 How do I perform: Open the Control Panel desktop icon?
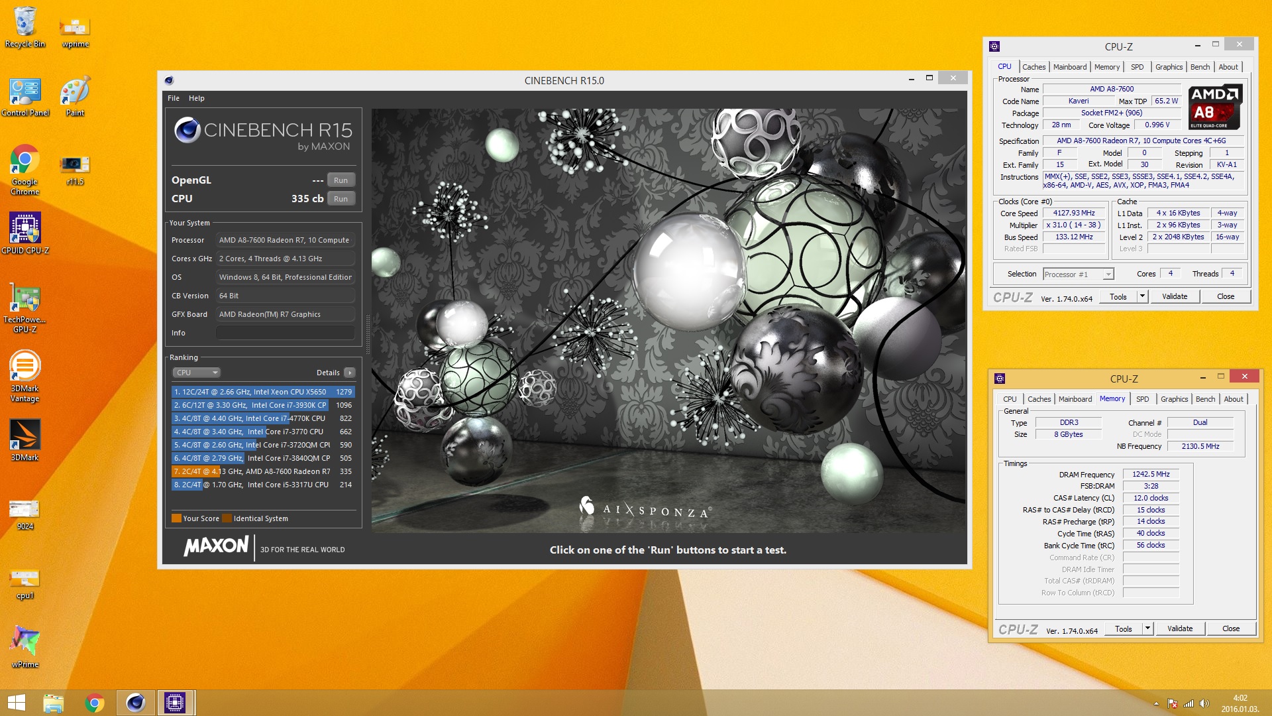point(25,97)
